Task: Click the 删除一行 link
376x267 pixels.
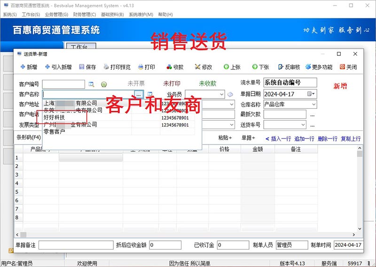Action: click(x=327, y=138)
